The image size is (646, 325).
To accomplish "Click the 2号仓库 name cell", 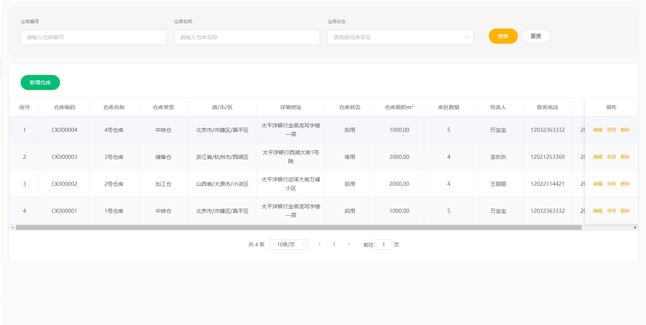I will [x=114, y=184].
